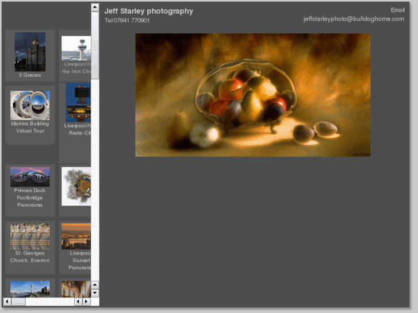Open Liverpool Sunset Panorama thumbnail
418x313 pixels.
coord(76,237)
